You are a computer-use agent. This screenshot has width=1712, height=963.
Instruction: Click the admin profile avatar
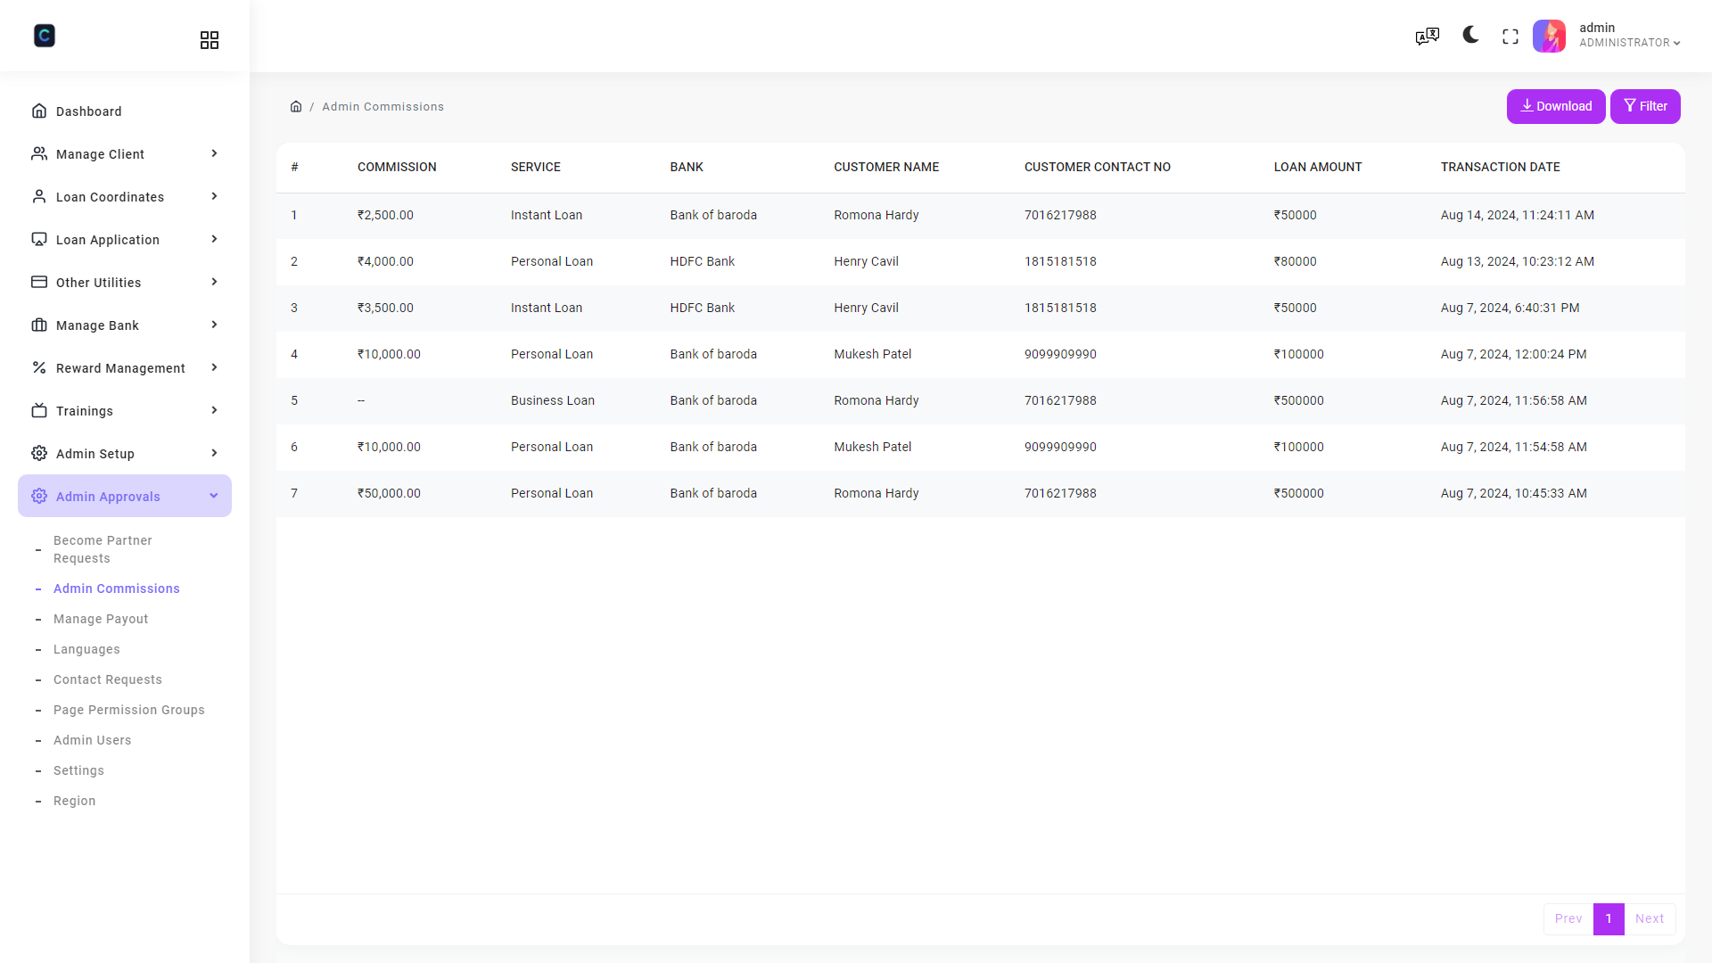(x=1549, y=36)
